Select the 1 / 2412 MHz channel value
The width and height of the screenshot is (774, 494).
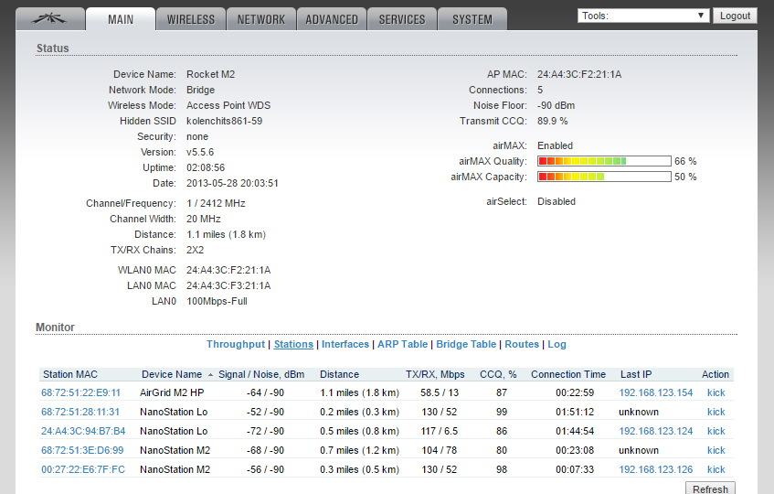(x=216, y=203)
